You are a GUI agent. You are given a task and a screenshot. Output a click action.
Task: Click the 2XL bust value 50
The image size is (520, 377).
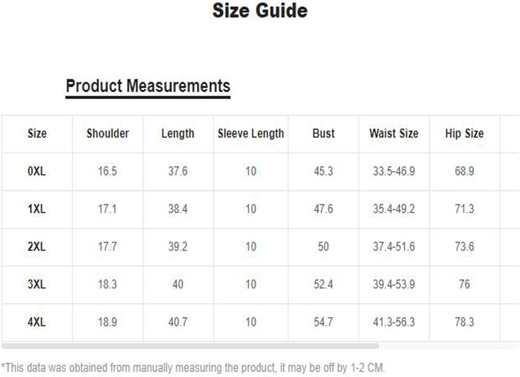pos(323,247)
